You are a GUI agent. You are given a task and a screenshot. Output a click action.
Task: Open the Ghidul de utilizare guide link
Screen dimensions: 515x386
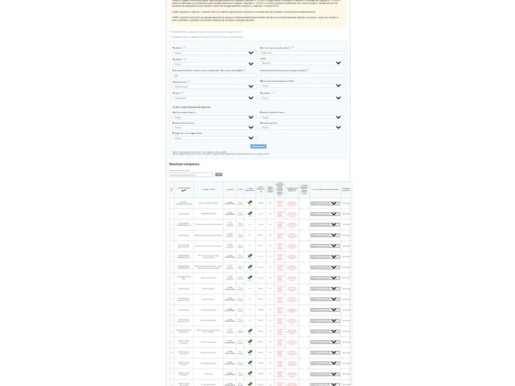pyautogui.click(x=206, y=32)
